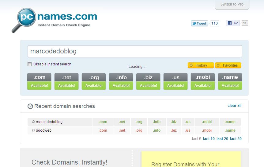Click .org in the goodweb row

click(x=139, y=130)
